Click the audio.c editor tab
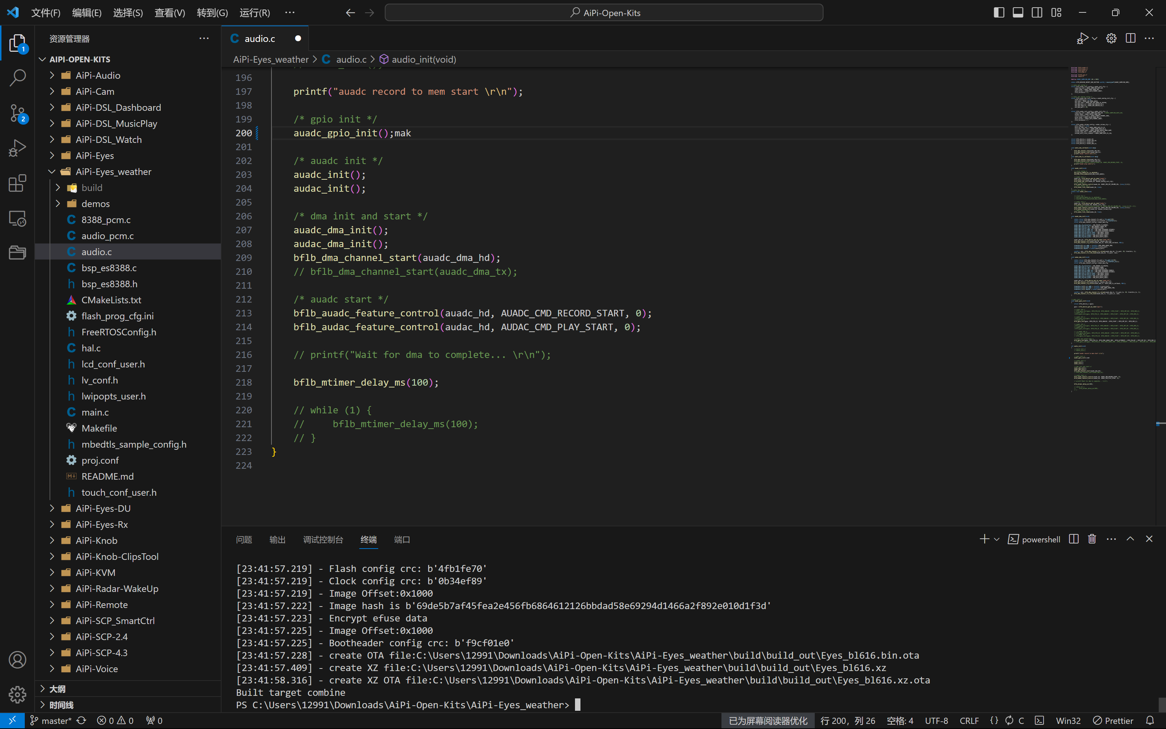 coord(265,39)
